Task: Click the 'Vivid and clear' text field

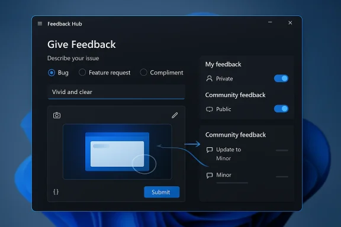Action: tap(117, 92)
